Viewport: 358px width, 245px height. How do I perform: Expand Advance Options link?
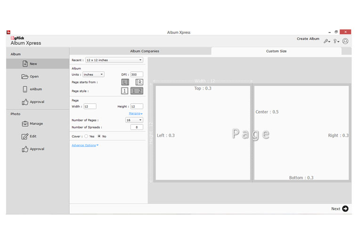coord(85,145)
